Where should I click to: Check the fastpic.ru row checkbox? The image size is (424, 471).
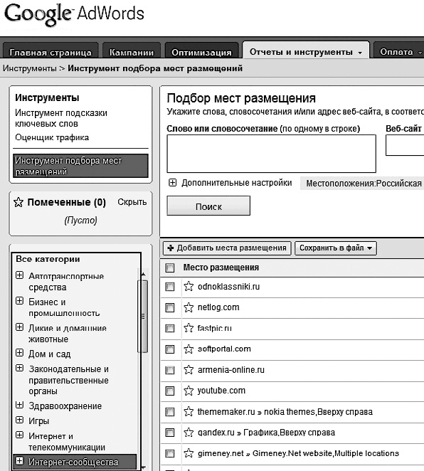[169, 328]
